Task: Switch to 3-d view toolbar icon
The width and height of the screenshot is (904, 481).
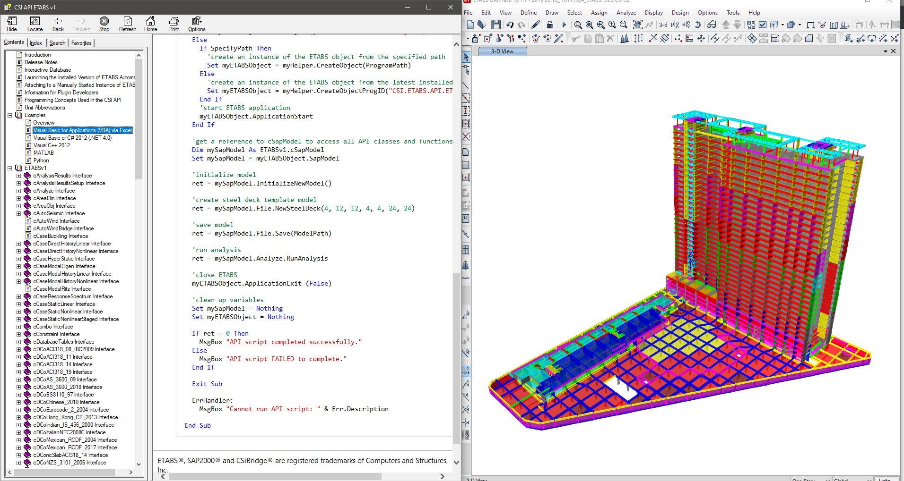Action: [663, 25]
